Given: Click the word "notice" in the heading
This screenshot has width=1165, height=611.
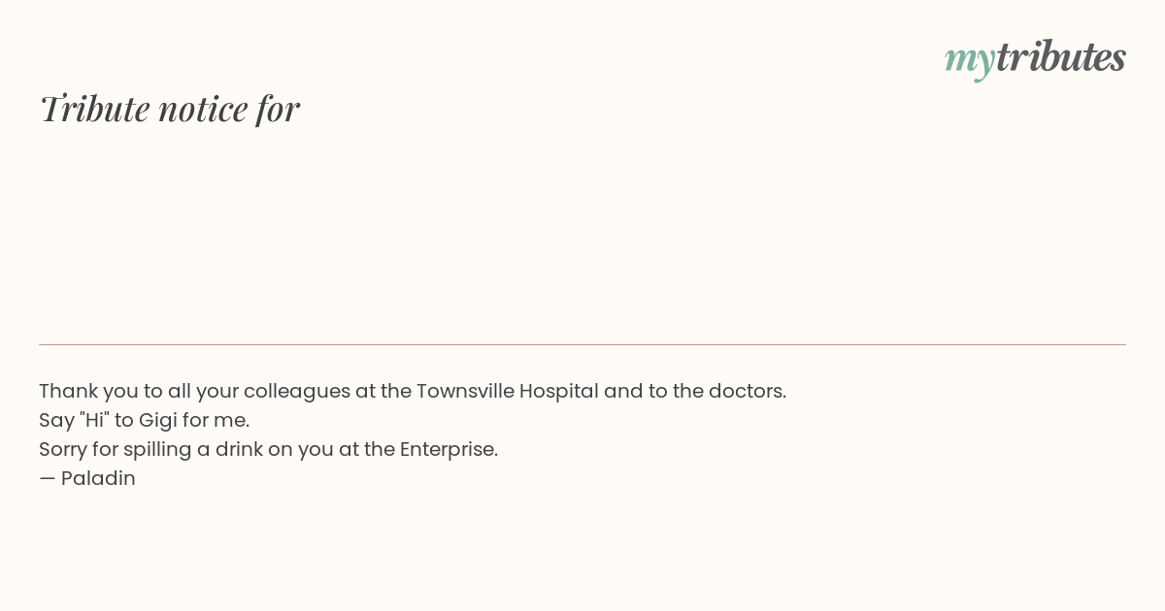Looking at the screenshot, I should tap(203, 110).
